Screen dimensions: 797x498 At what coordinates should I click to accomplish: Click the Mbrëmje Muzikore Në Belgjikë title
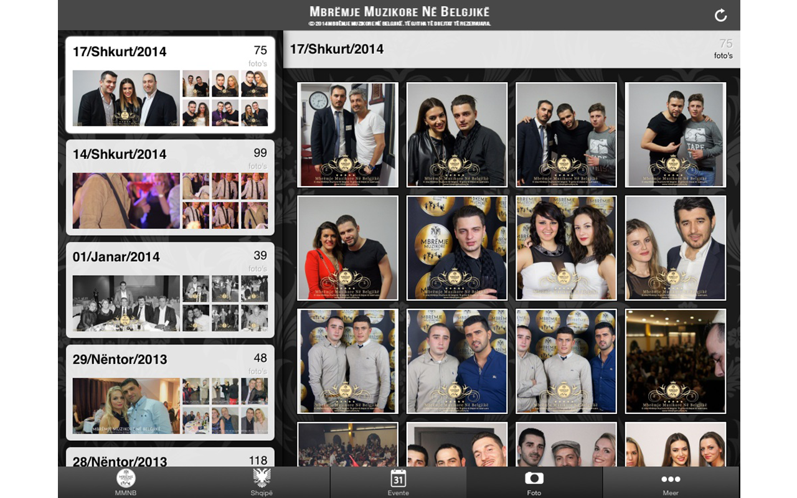[399, 12]
